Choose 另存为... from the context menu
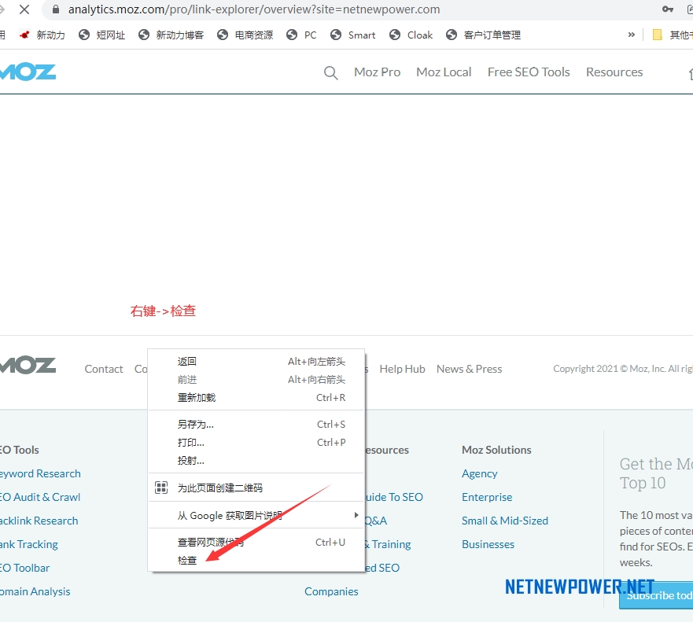Image resolution: width=693 pixels, height=622 pixels. 256,425
